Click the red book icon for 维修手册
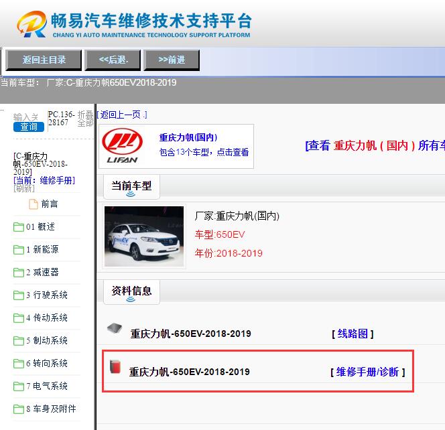The height and width of the screenshot is (430, 445). pos(115,366)
